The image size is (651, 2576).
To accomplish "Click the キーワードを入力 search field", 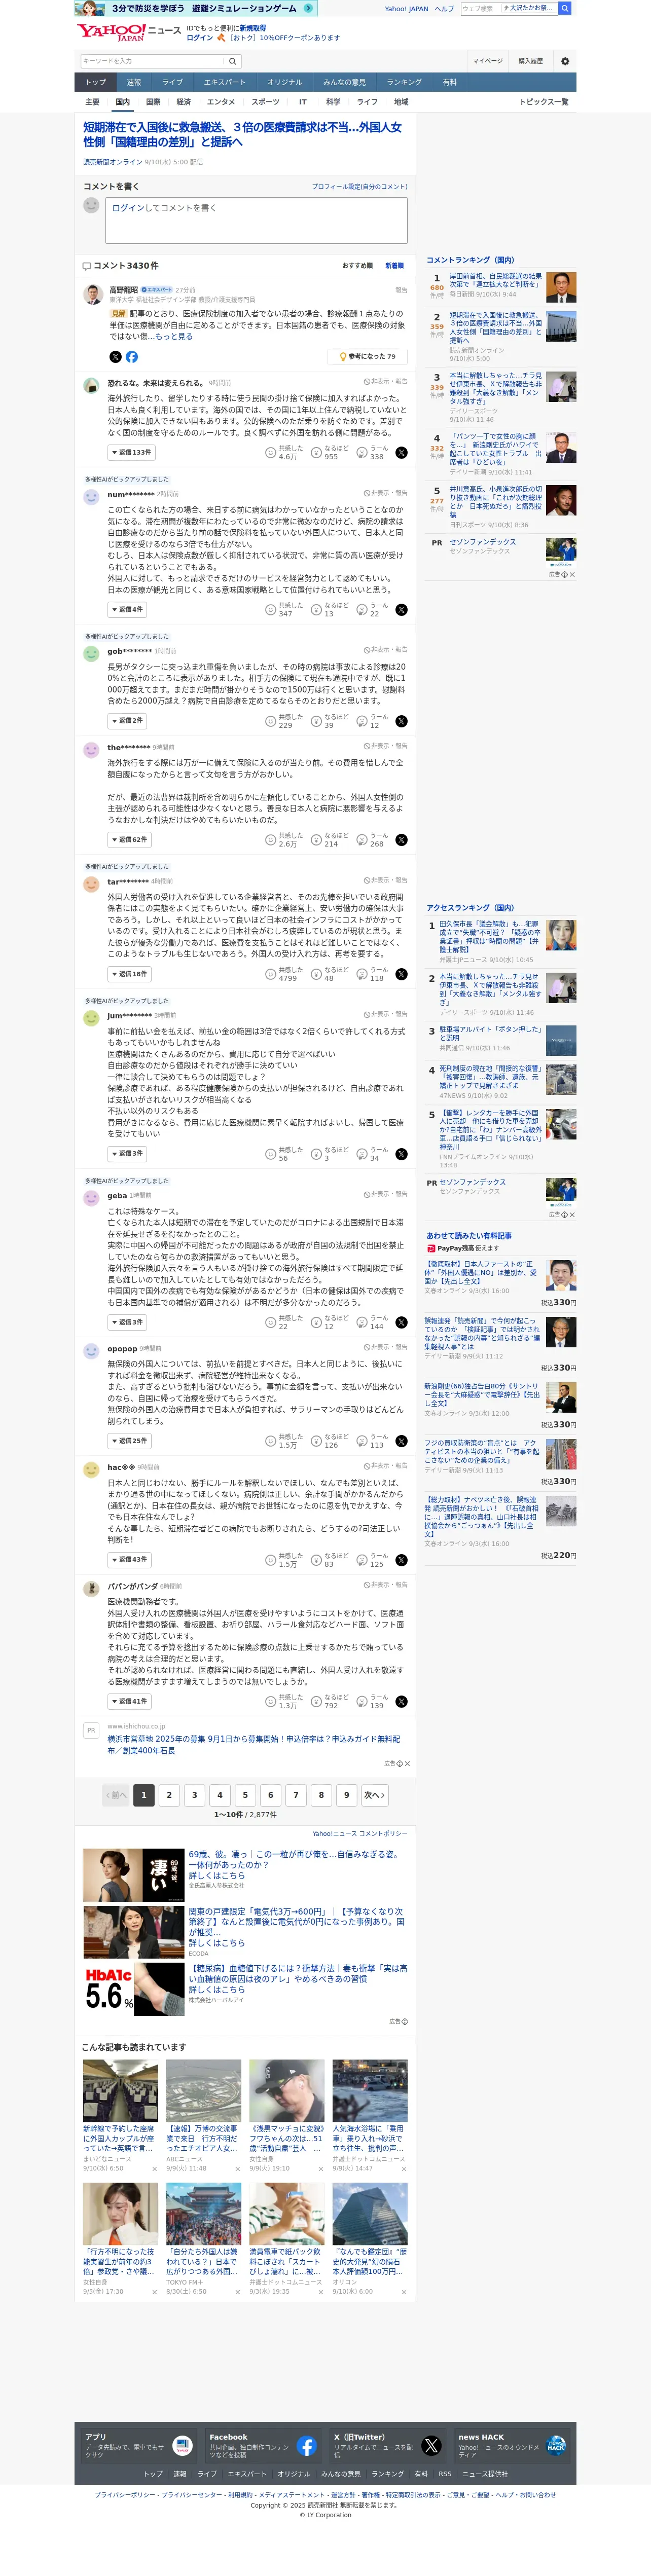I will point(152,61).
